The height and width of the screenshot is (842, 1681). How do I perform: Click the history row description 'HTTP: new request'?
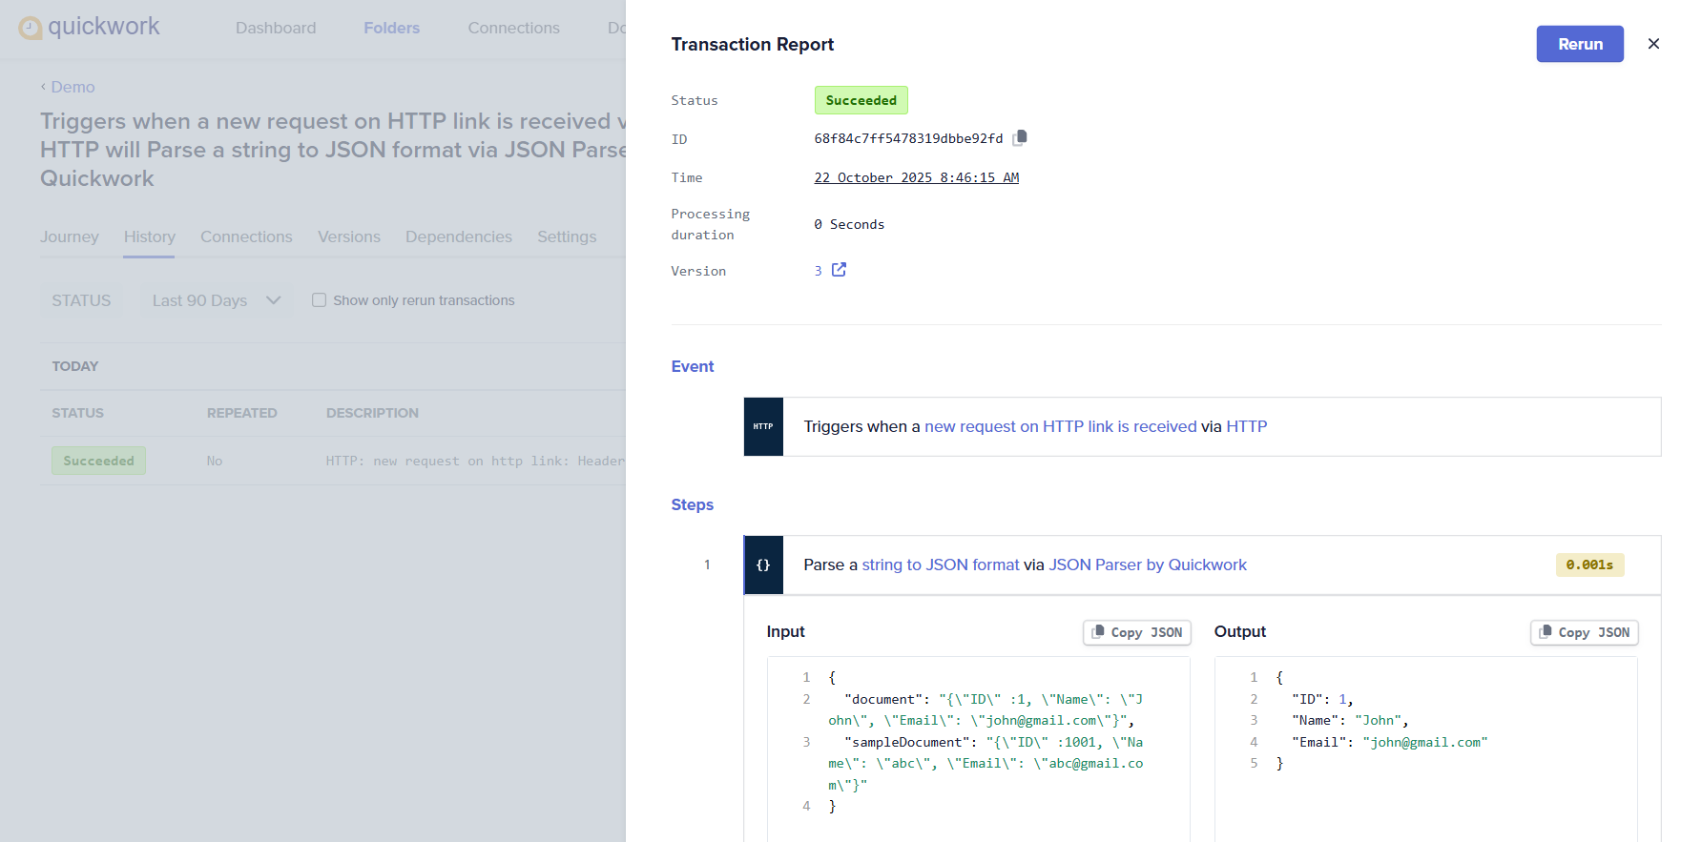click(475, 461)
